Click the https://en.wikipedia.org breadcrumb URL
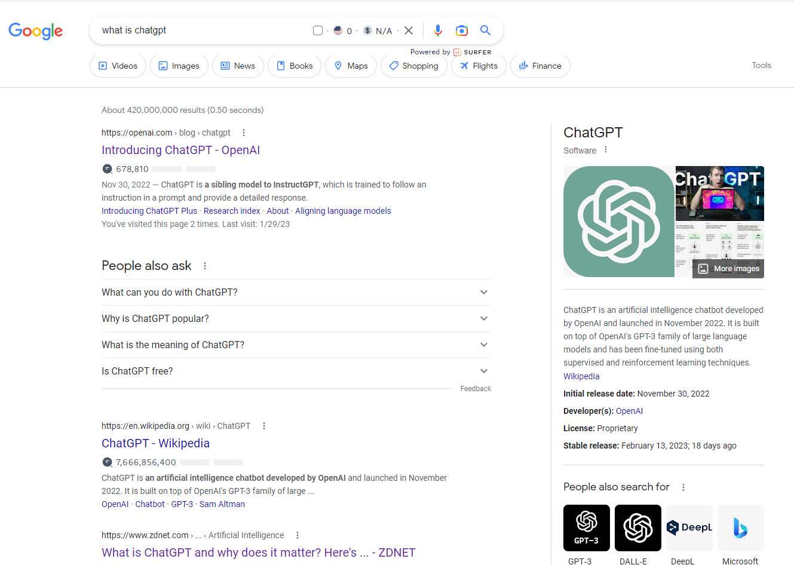 coord(145,426)
